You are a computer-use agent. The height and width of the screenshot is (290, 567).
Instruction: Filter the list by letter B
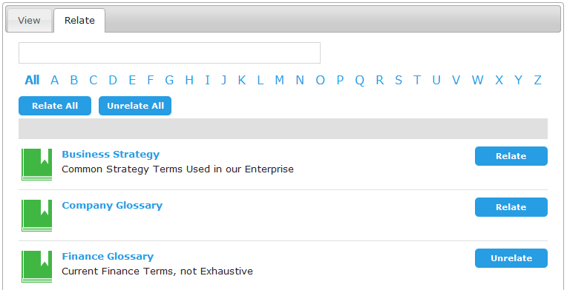74,80
